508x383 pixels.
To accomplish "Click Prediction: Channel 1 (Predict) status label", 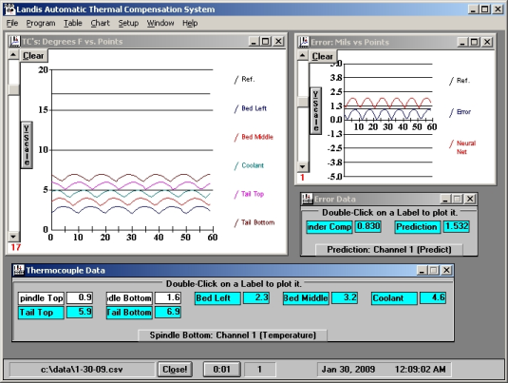I will tap(389, 250).
